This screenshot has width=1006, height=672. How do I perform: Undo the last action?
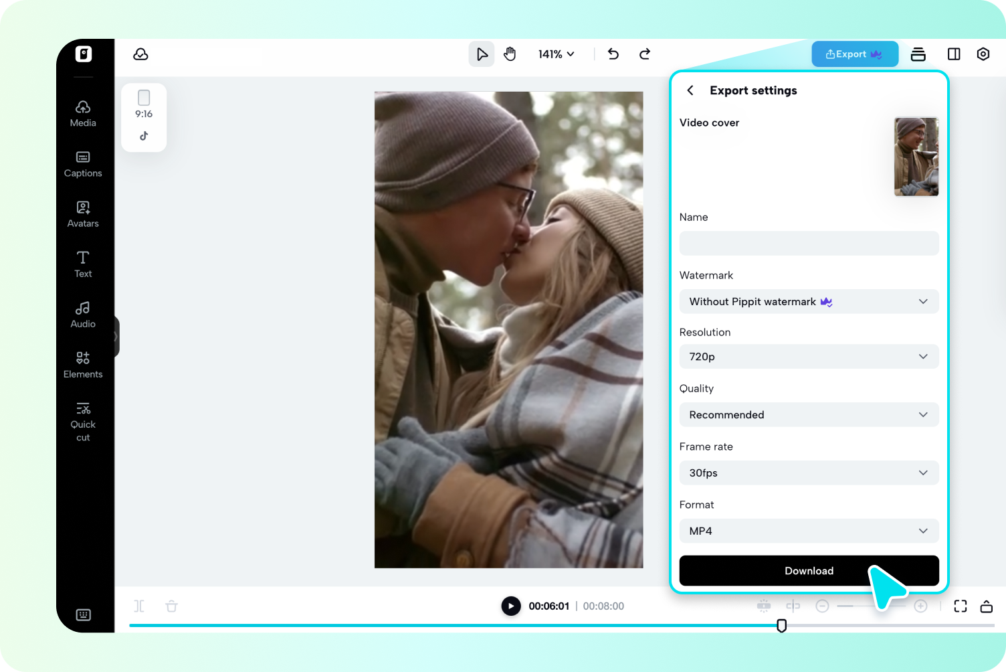point(613,54)
